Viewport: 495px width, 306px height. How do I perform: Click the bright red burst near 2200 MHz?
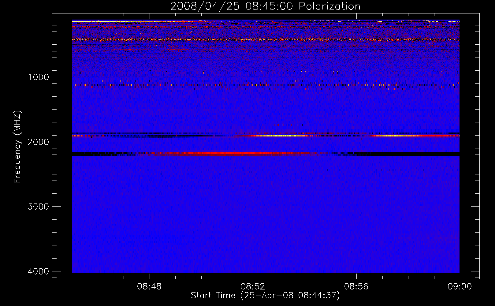pyautogui.click(x=233, y=153)
